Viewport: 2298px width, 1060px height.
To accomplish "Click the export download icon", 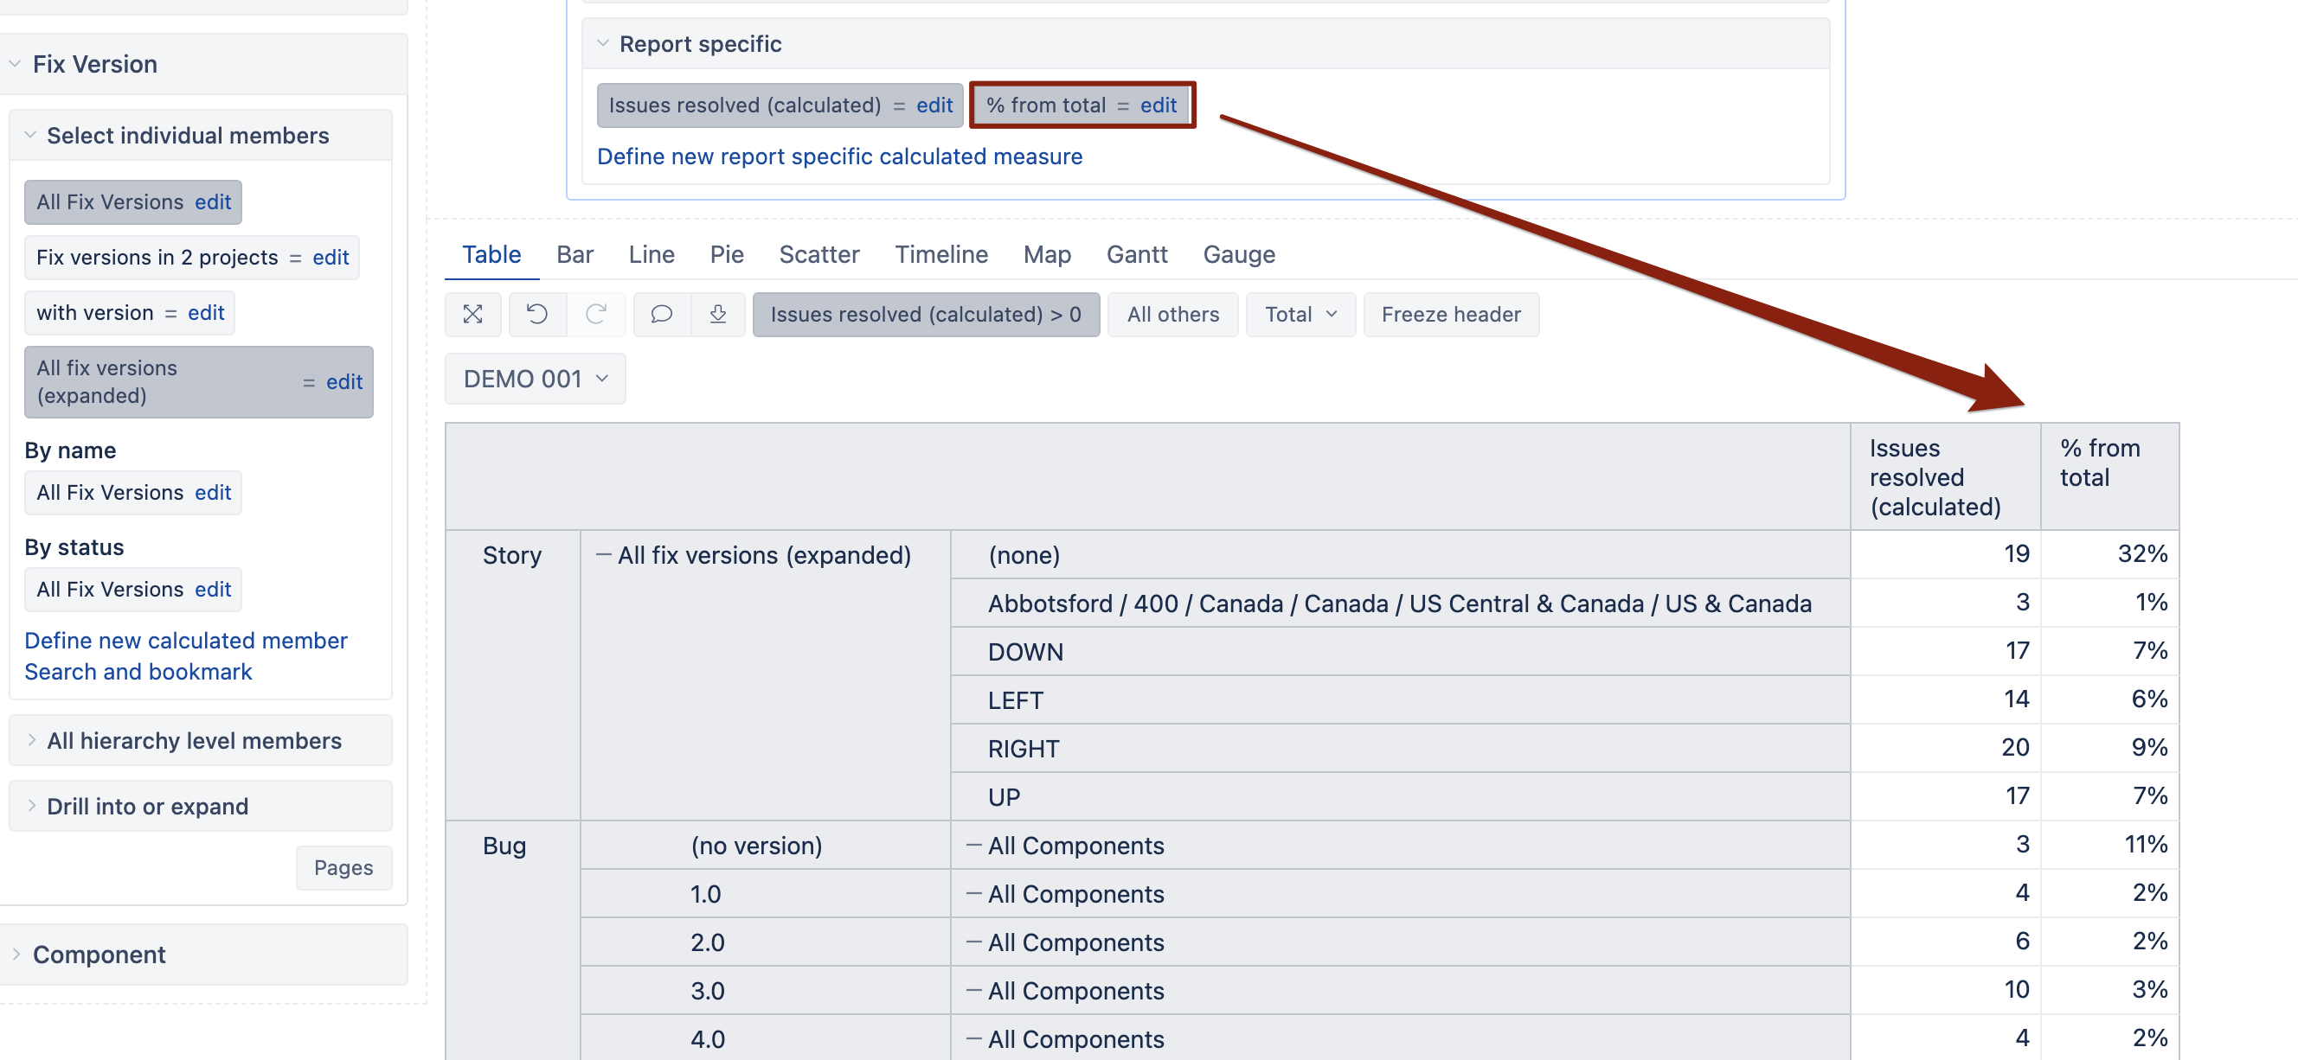I will (717, 314).
